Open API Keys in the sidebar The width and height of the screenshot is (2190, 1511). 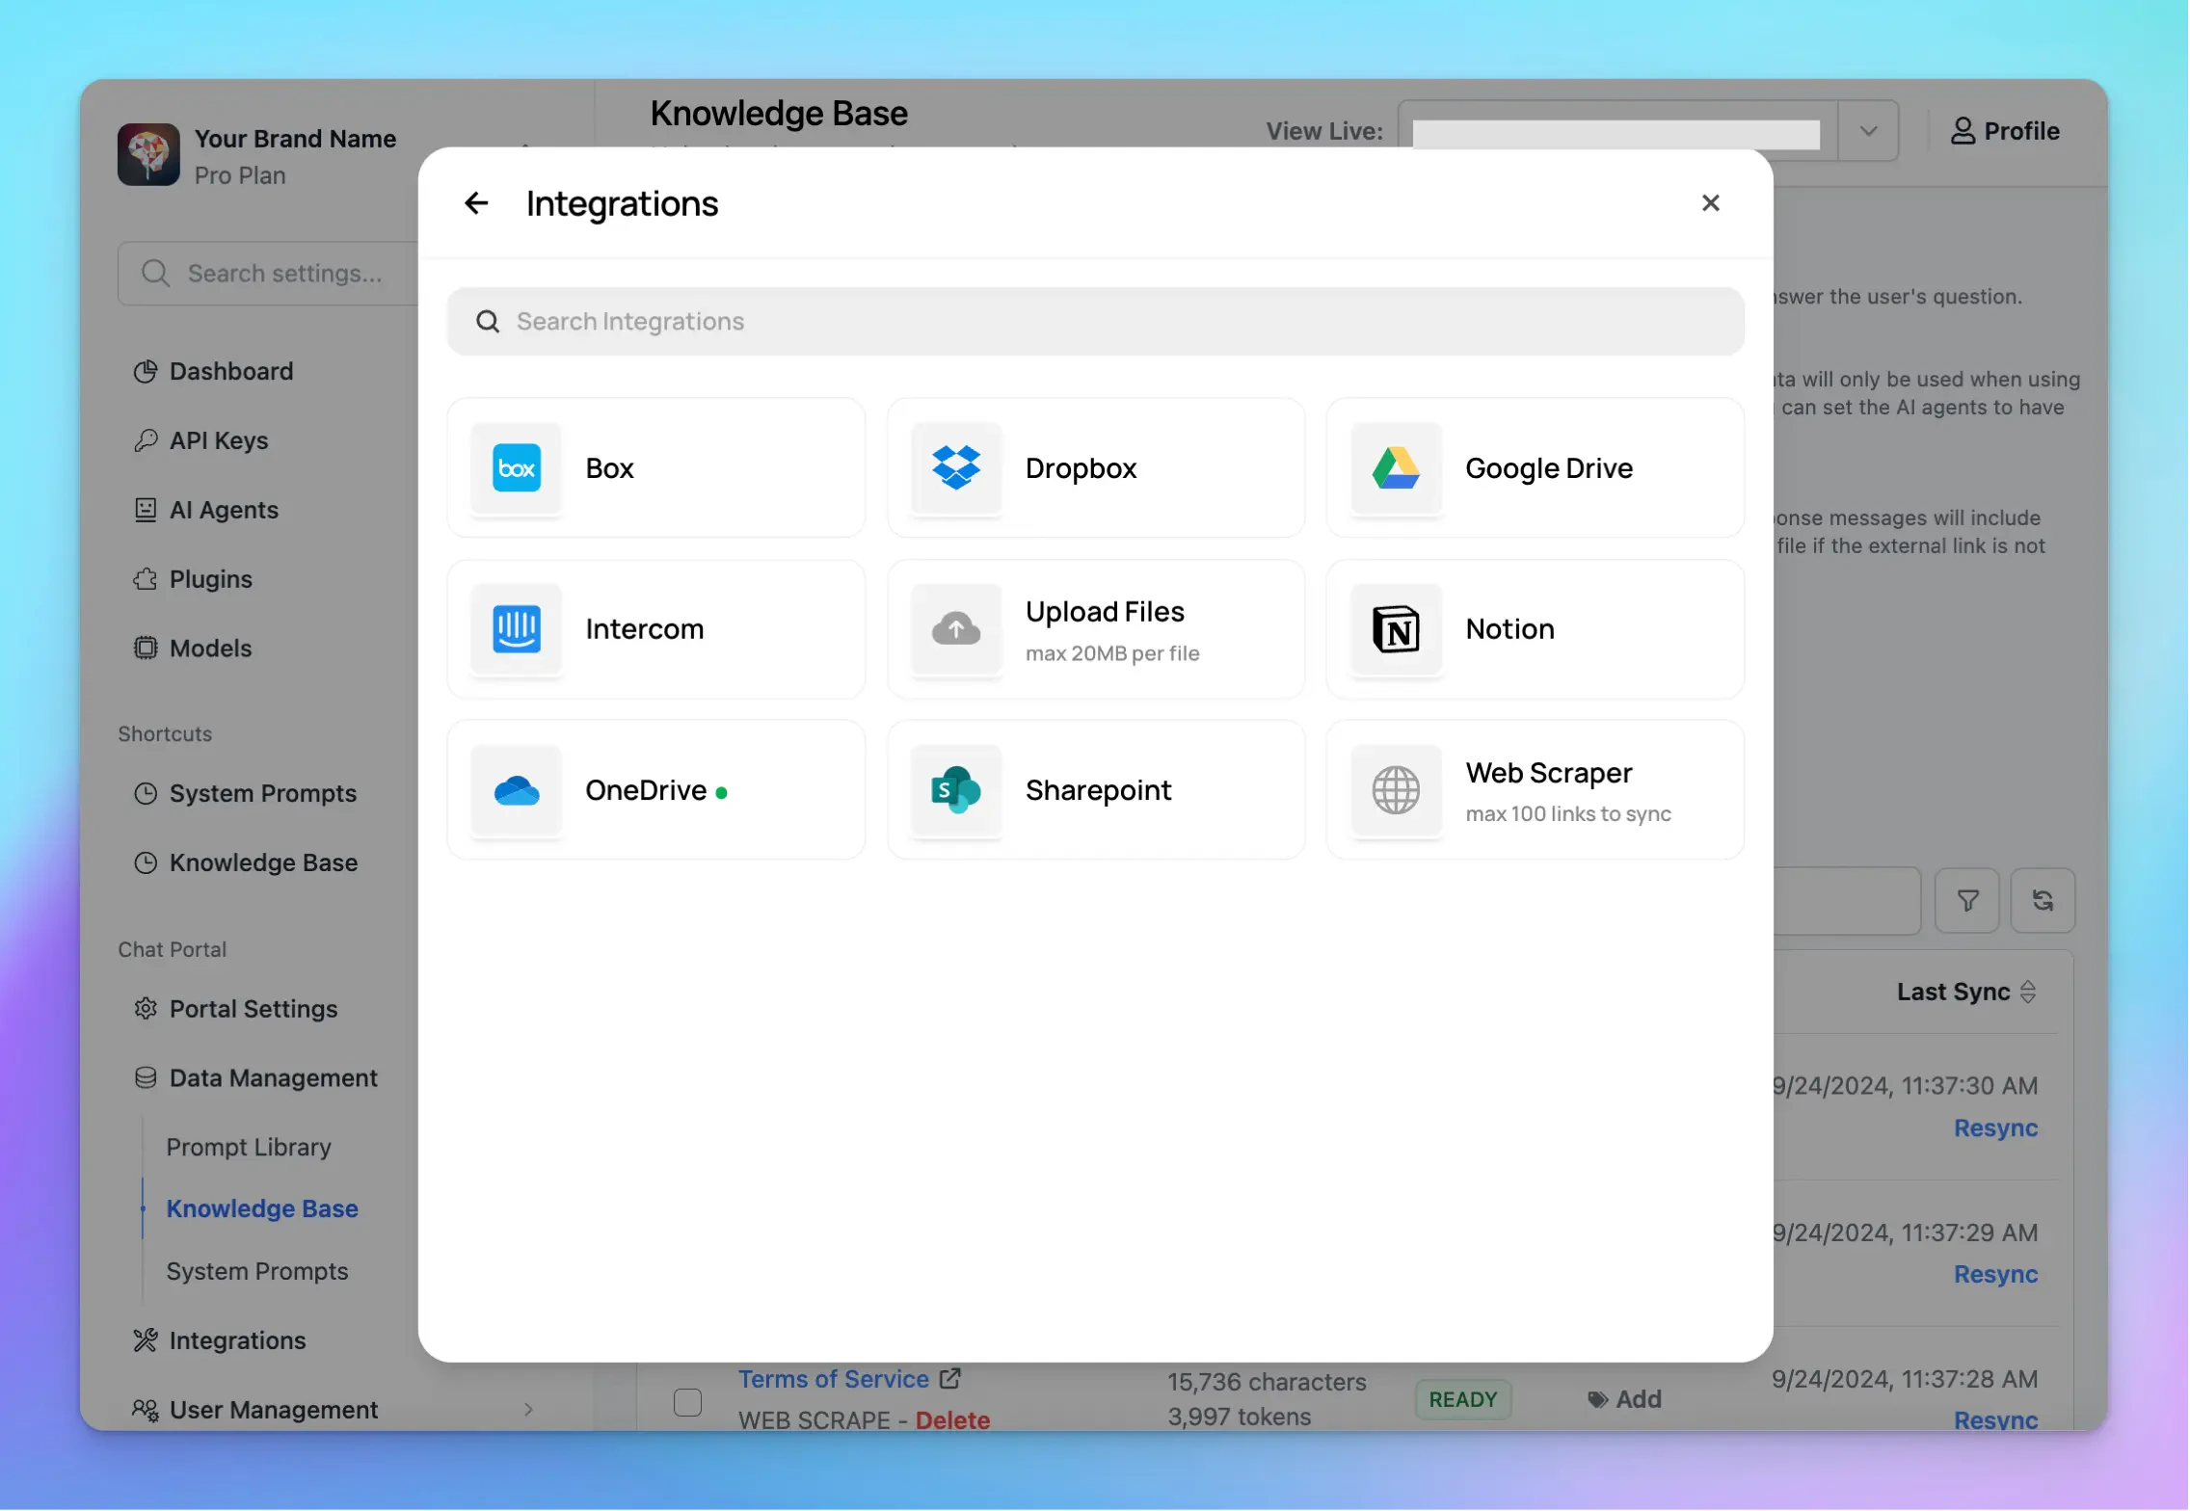219,441
